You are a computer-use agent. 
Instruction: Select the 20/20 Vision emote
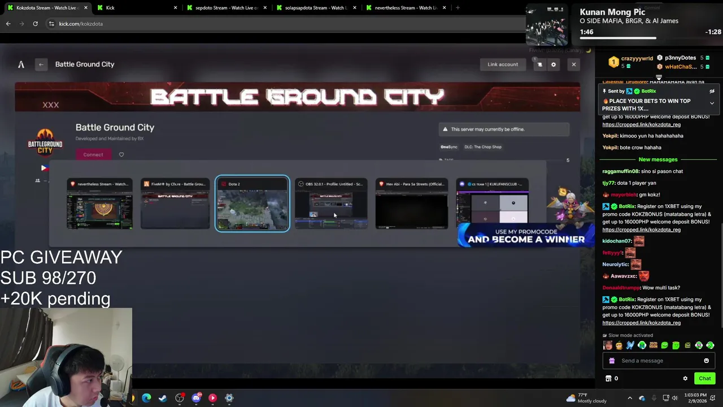tap(653, 345)
